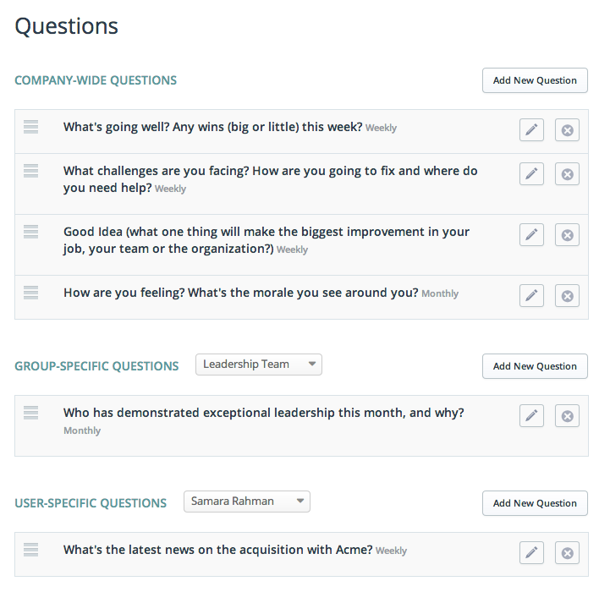Screen dimensions: 599x592
Task: Delete the "What's going well" question
Action: click(x=567, y=130)
